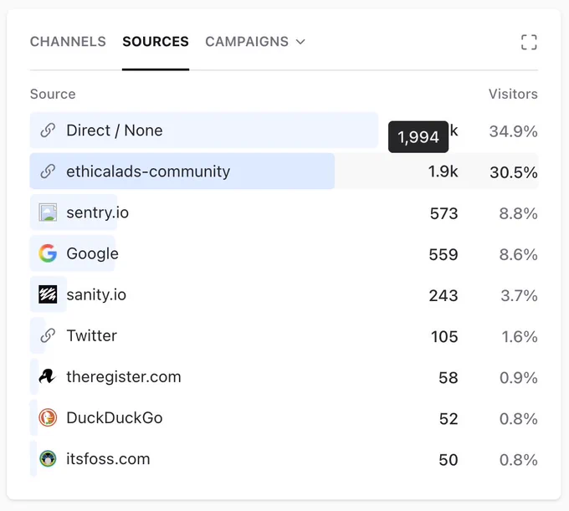Open the Campaigns tab label

[x=247, y=41]
